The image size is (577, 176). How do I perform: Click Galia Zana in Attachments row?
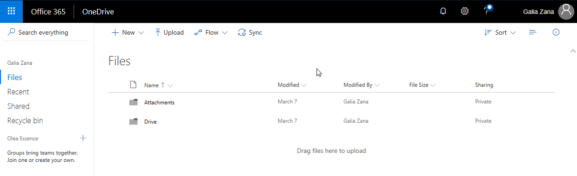[356, 102]
